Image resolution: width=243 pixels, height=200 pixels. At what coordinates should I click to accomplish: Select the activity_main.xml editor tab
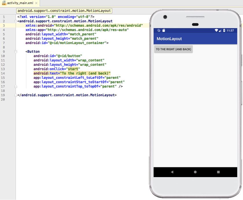(20, 3)
